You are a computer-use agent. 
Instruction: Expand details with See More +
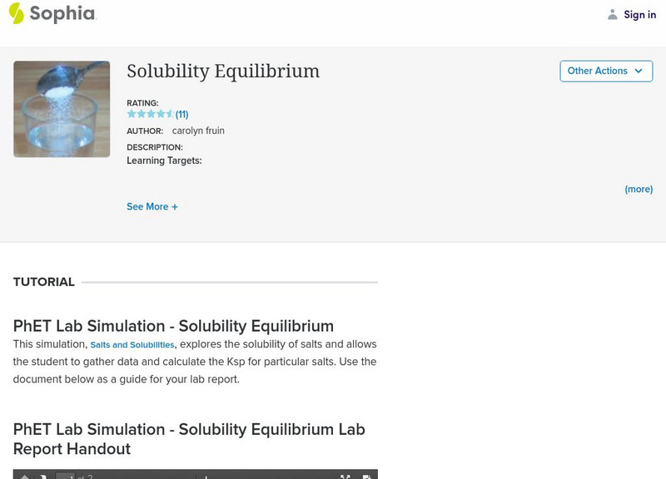coord(152,207)
